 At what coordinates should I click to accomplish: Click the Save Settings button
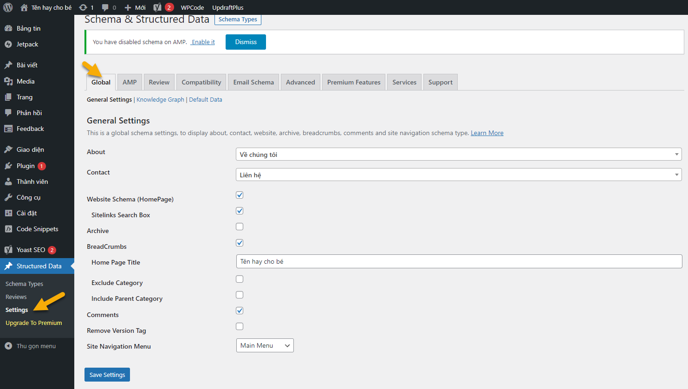(107, 375)
